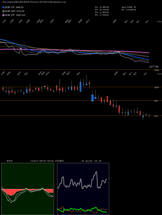Viewport: 162px width, 215px height.
Task: Click the 1277.30 value beside EMA chart
Action: pyautogui.click(x=154, y=67)
